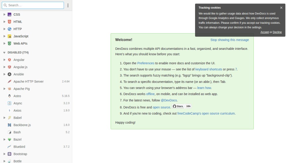Click the Angular logo icon
This screenshot has height=163, width=289.
[x=10, y=60]
